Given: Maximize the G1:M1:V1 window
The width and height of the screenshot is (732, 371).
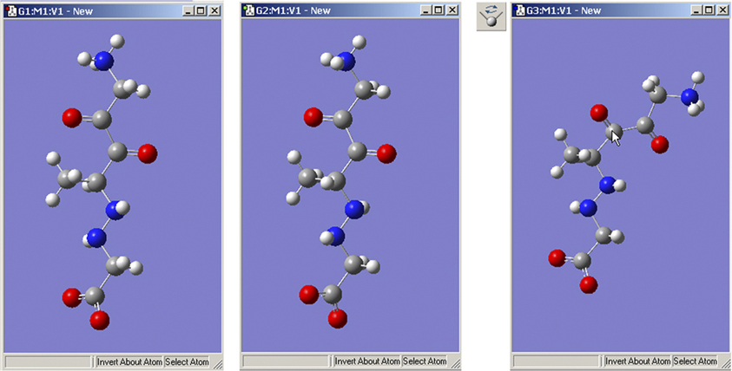Looking at the screenshot, I should [201, 10].
